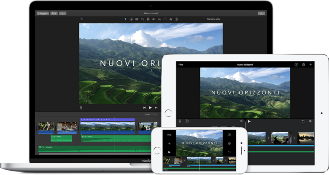Skip to previous clip on MacBook viewer
Image resolution: width=329 pixels, height=175 pixels.
[x=144, y=108]
